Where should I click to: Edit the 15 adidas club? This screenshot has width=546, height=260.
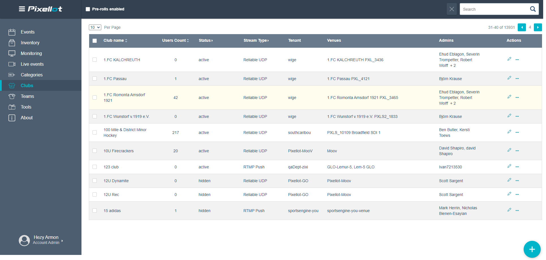(509, 210)
